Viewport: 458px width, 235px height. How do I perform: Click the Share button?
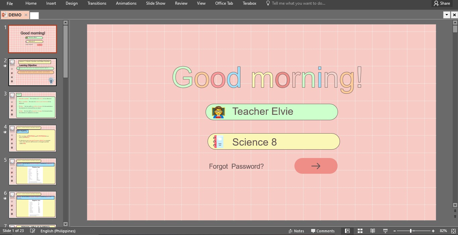pyautogui.click(x=441, y=3)
